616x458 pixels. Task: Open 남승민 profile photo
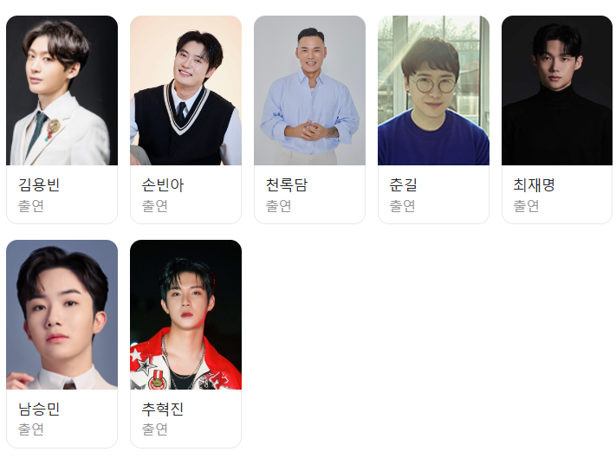tap(62, 314)
